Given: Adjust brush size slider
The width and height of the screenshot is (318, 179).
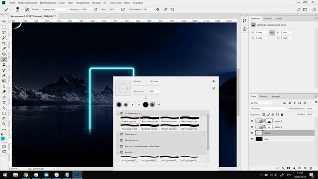Looking at the screenshot, I should pos(153,87).
